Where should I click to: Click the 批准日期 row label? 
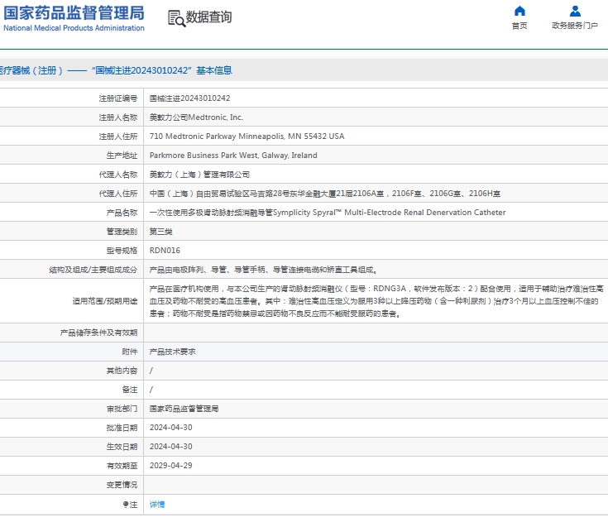coord(122,428)
